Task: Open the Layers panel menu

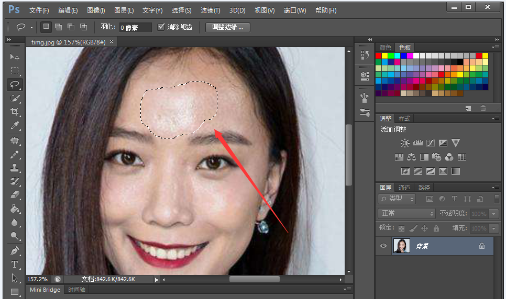Action: click(496, 188)
